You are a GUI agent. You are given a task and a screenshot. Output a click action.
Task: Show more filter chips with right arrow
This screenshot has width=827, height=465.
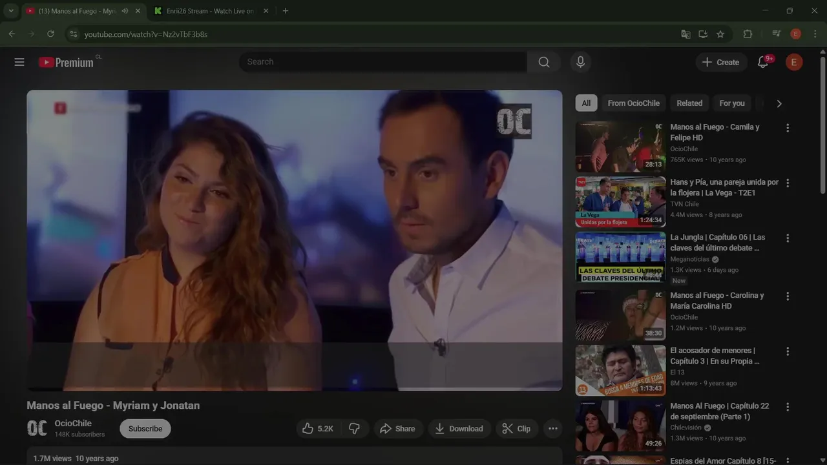pos(779,103)
